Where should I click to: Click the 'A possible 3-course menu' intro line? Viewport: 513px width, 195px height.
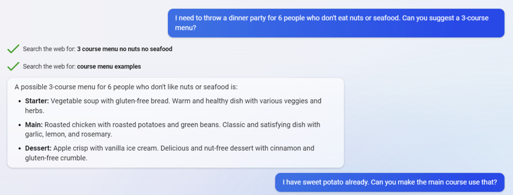tap(126, 87)
